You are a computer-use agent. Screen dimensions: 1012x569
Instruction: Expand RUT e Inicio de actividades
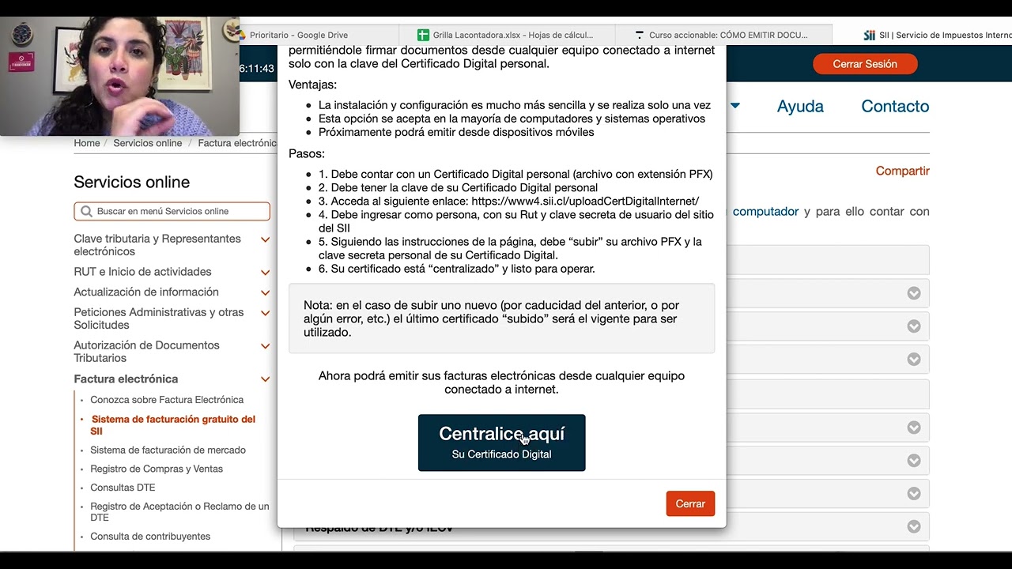pos(266,273)
